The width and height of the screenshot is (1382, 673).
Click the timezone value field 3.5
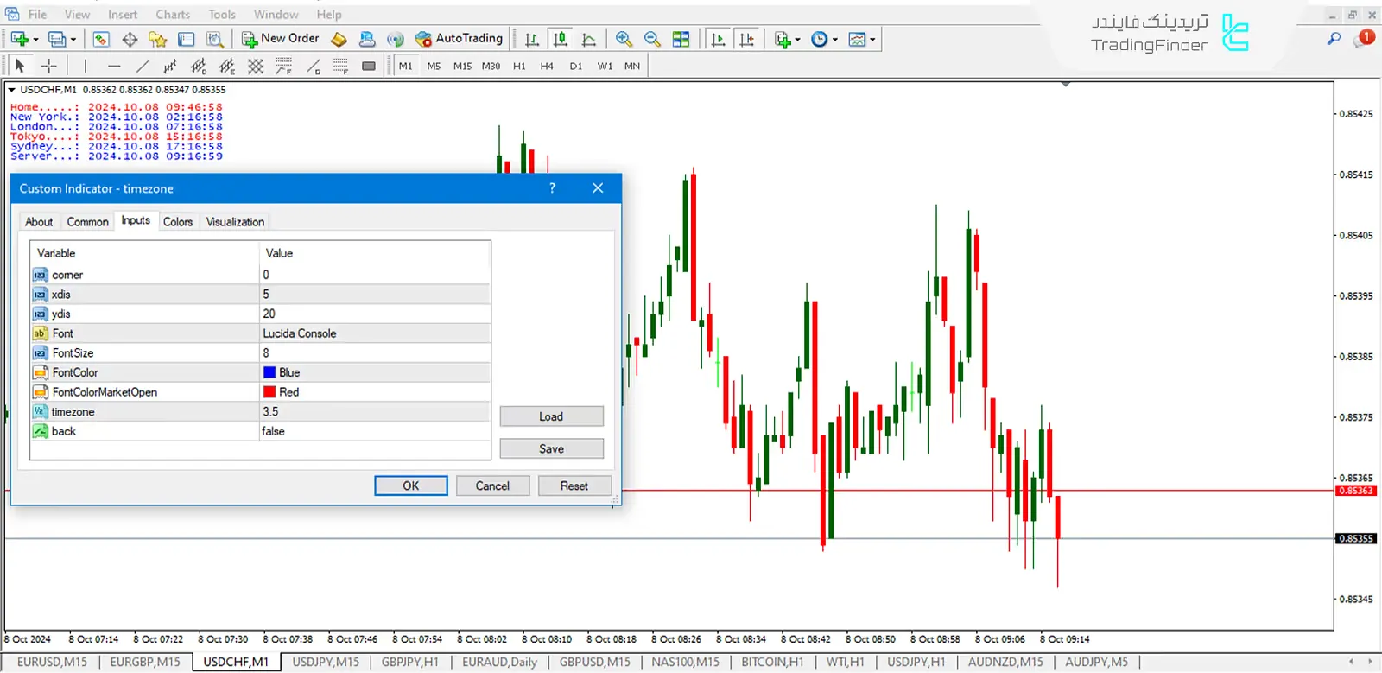(x=371, y=412)
